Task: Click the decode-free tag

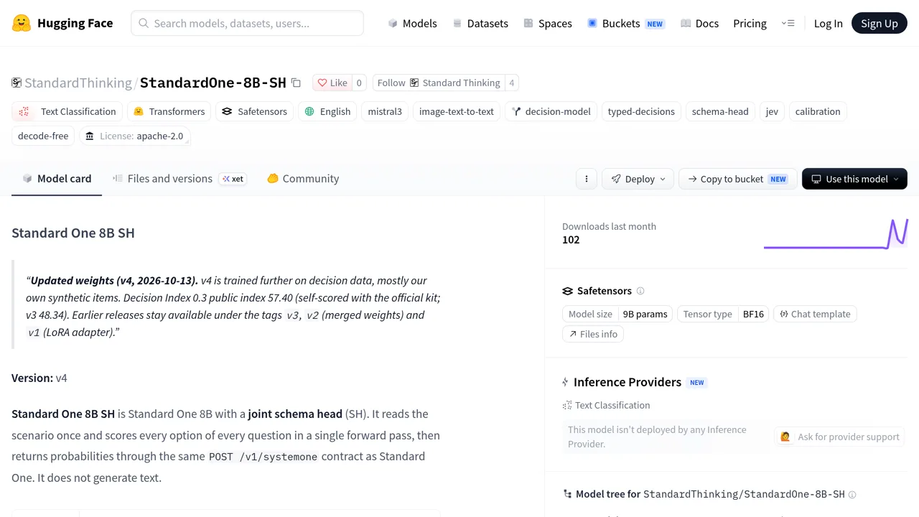Action: click(43, 136)
